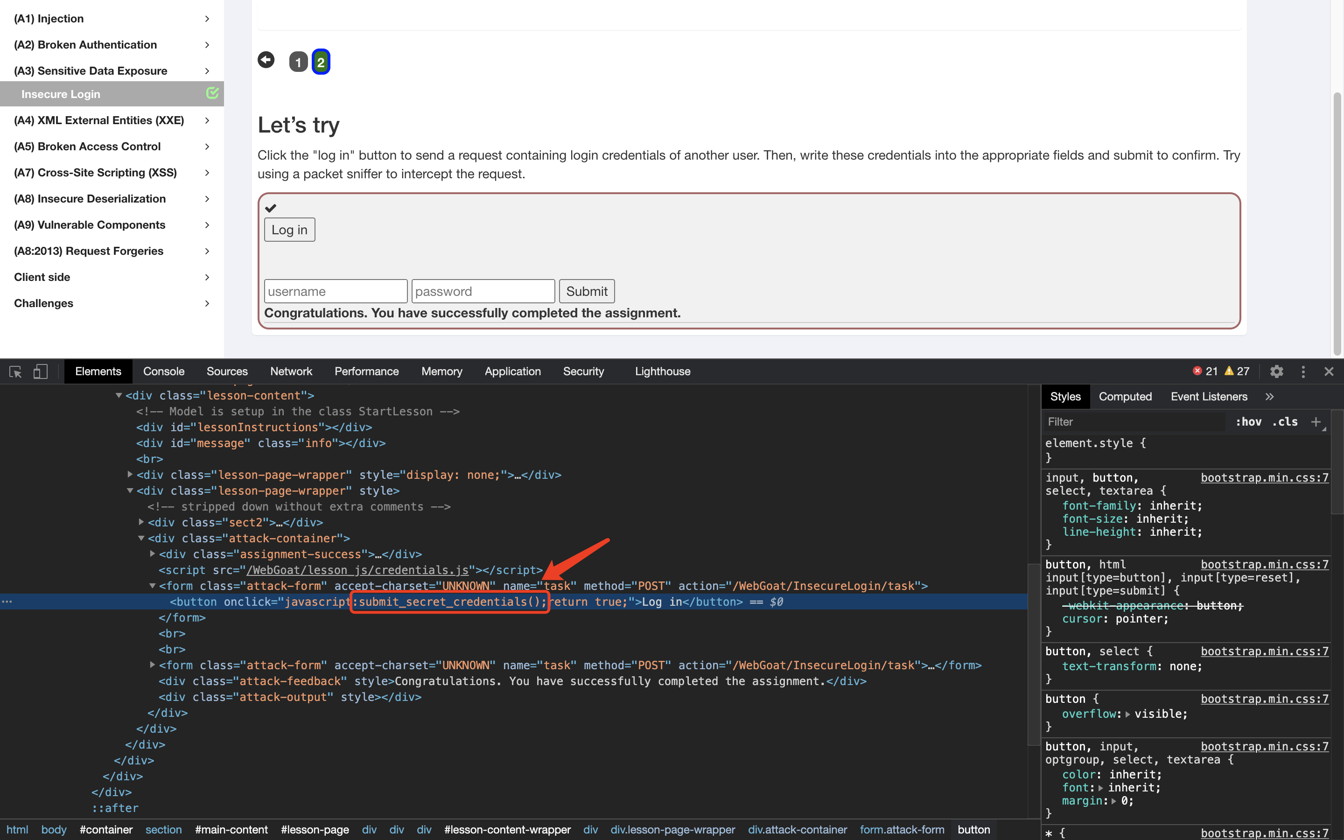Click the yellow warning count icon
1344x840 pixels.
point(1229,371)
